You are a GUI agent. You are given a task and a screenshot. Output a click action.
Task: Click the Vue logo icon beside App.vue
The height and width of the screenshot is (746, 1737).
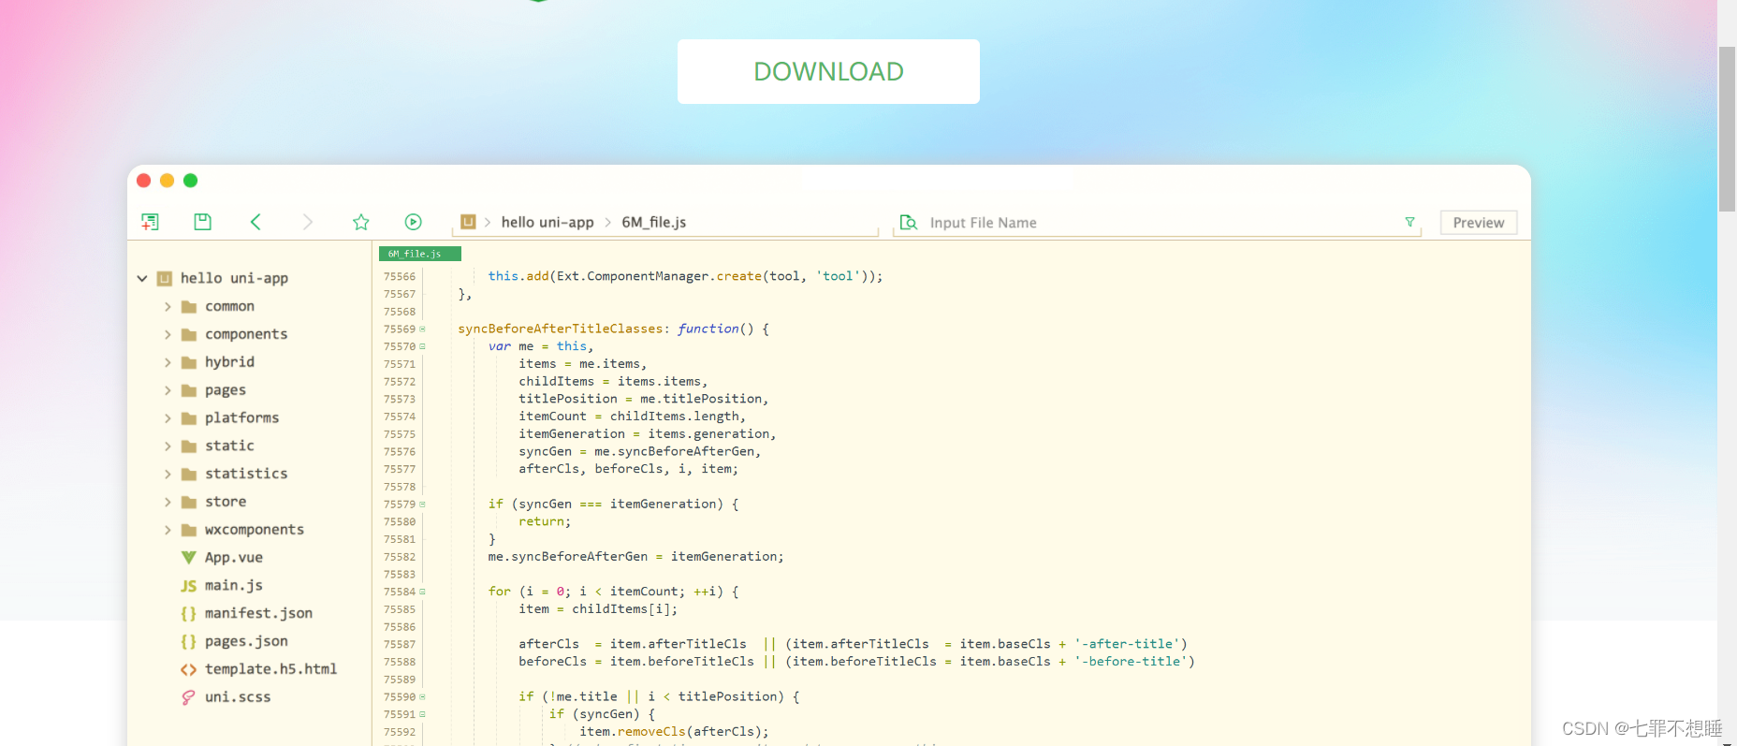(188, 558)
